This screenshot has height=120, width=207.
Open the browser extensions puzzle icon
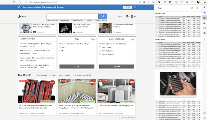[x=176, y=2]
